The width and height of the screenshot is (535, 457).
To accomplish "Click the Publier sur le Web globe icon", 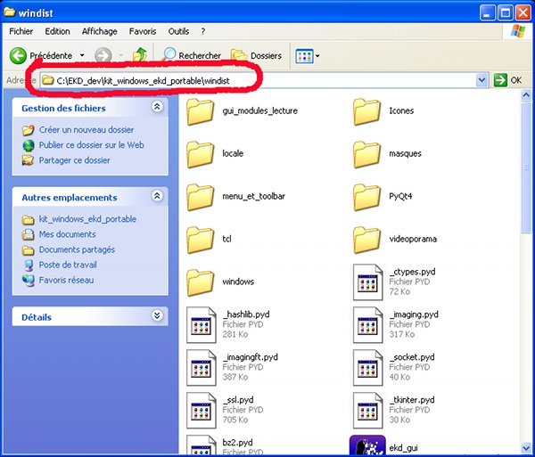I will tap(28, 145).
